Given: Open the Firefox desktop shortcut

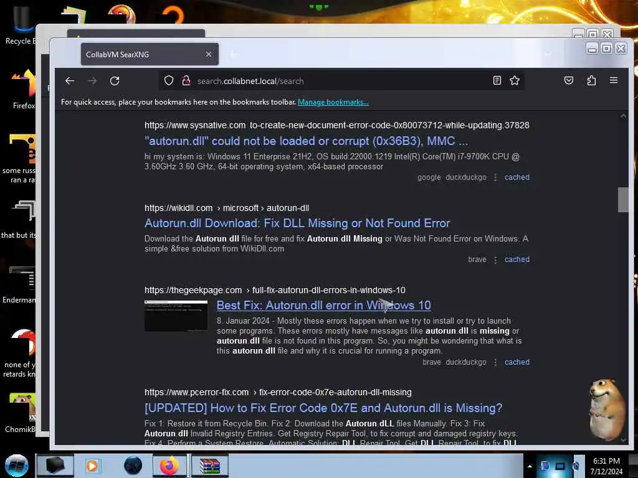Looking at the screenshot, I should (24, 90).
